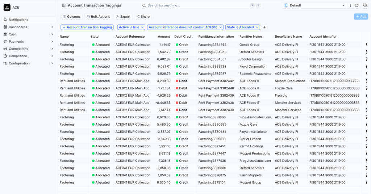Image resolution: width=371 pixels, height=194 pixels.
Task: Open row menu for Rent Payment 3382430
Action: (366, 110)
